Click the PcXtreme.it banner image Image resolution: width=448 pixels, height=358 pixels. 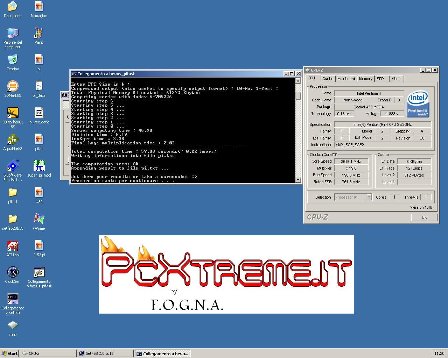point(226,274)
